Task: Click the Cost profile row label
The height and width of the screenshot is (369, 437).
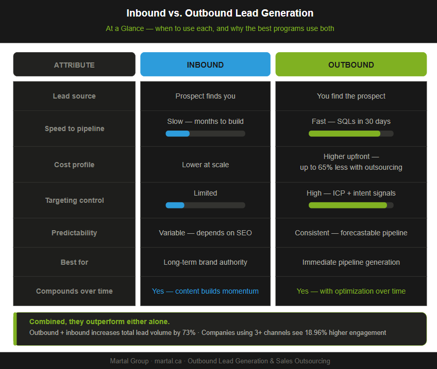Action: click(74, 164)
